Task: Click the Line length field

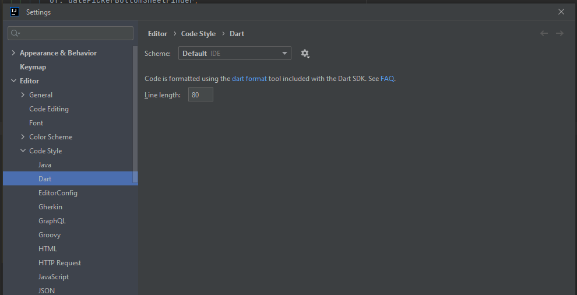Action: [200, 95]
